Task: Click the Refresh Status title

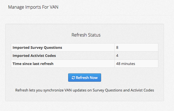Action: 86,35
